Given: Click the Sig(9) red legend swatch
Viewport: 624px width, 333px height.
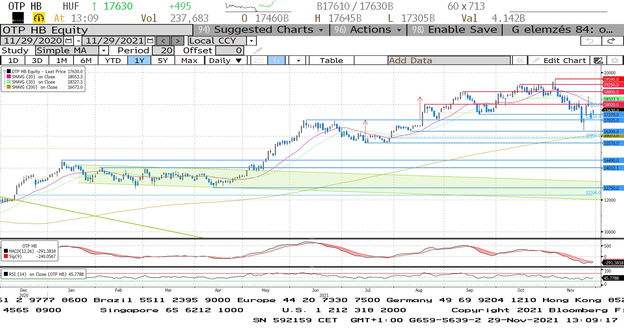Looking at the screenshot, I should click(x=6, y=256).
